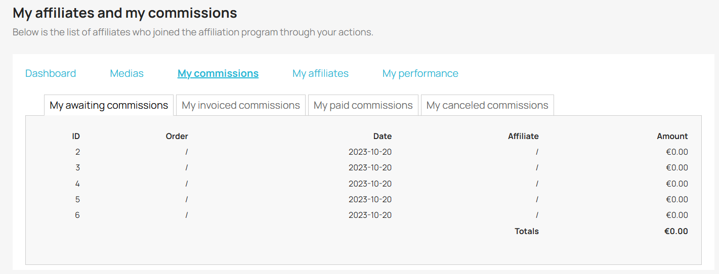Select the commission row with ID 3
This screenshot has height=274, width=719.
[363, 167]
